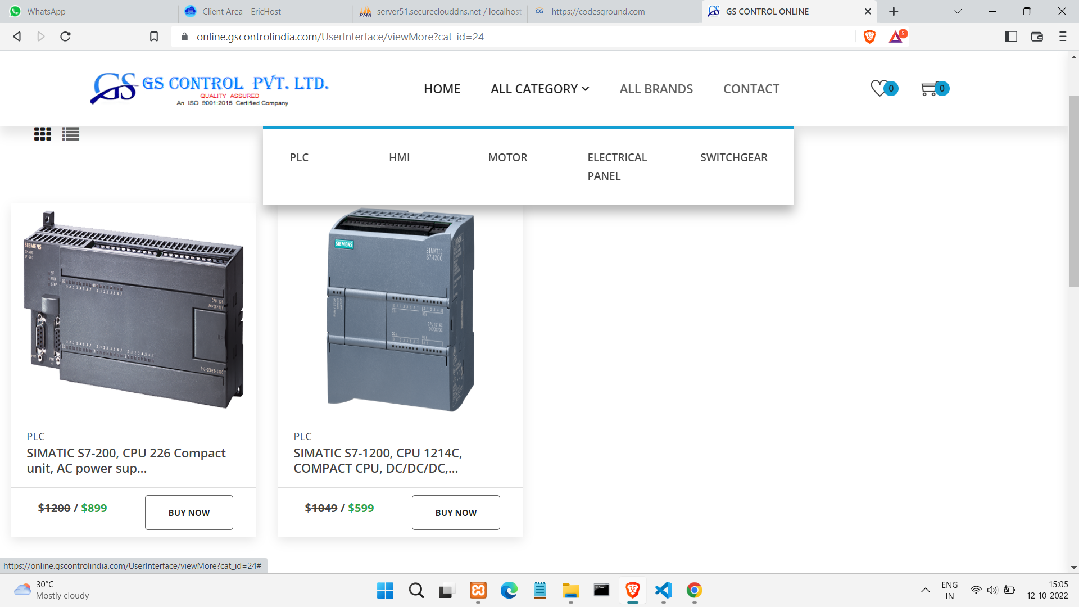Go to the HOME page
1079x607 pixels.
coord(442,89)
